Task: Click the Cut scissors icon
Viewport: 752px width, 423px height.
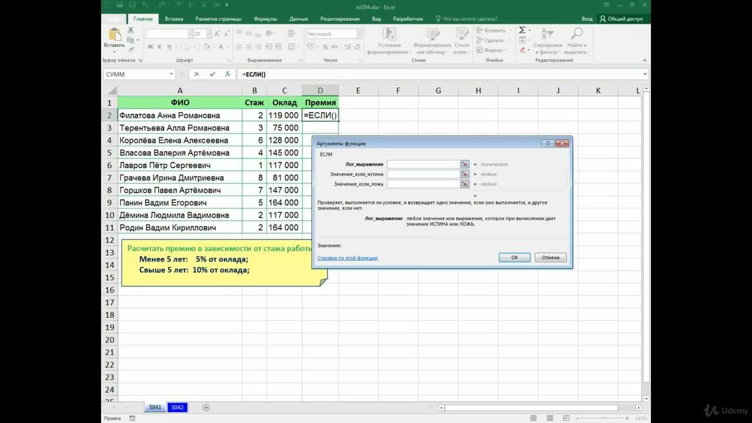Action: pos(131,31)
